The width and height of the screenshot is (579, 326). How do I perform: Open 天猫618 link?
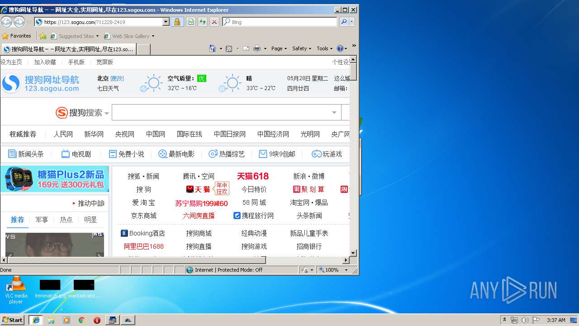pos(253,176)
